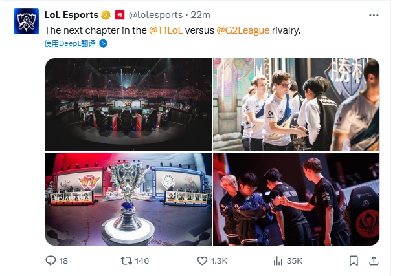Open the fist bump players photo
This screenshot has height=276, width=395.
click(x=297, y=199)
